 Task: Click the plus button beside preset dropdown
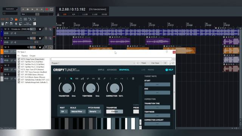tap(138, 63)
